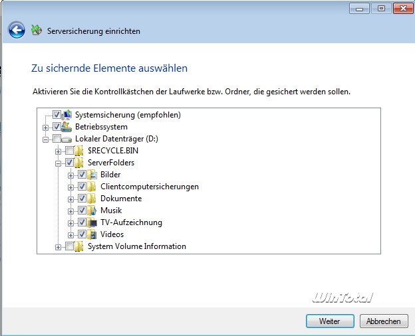Viewport: 415px width, 336px height.
Task: Click the Betriebssystem drive icon
Action: coord(67,127)
